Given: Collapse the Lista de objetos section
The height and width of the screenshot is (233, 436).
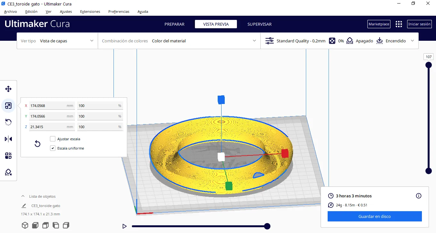Looking at the screenshot, I should pos(23,196).
